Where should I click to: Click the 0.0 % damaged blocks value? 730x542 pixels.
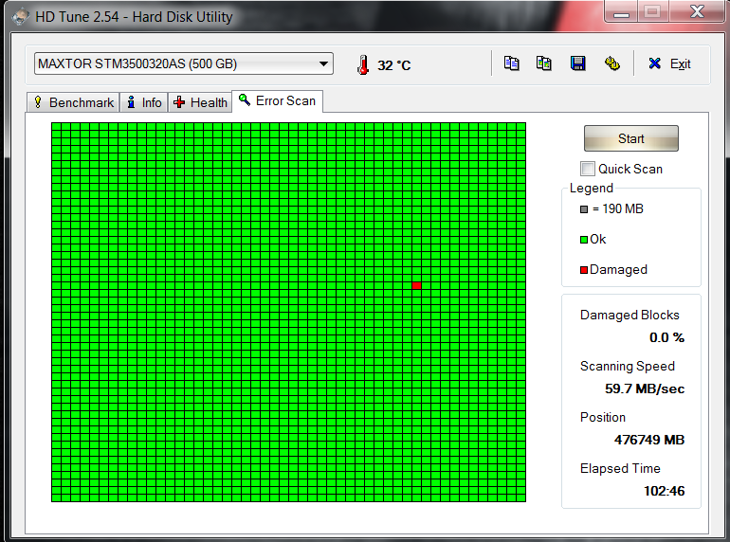coord(666,337)
